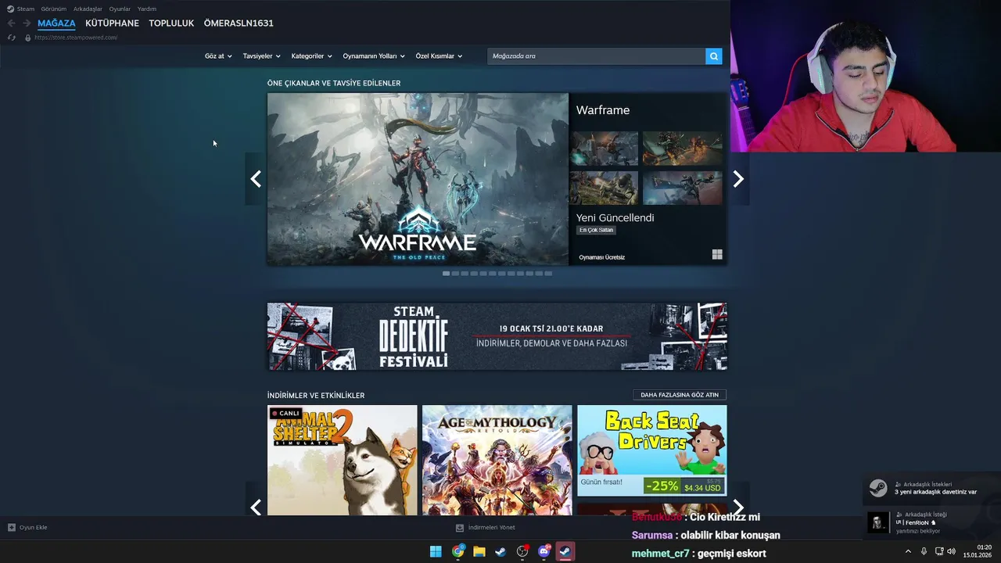
Task: Open the Windows Start menu
Action: 436,551
